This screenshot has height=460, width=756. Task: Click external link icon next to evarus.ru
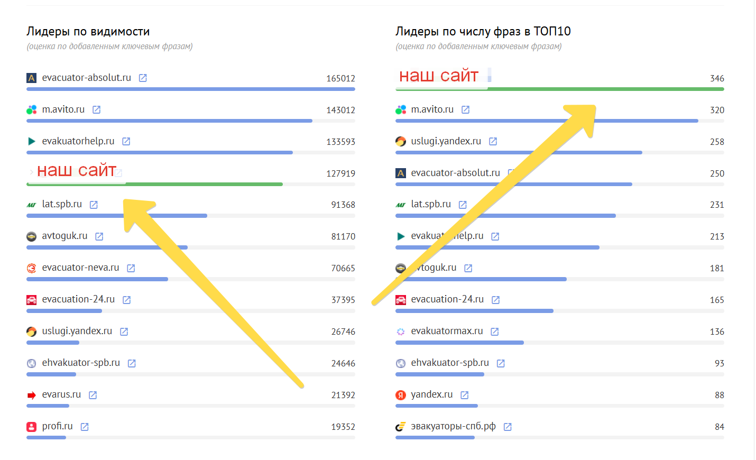[93, 395]
